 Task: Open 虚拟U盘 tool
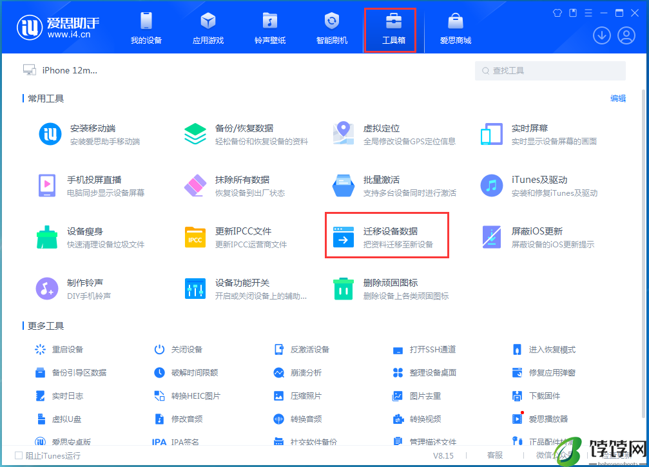[x=59, y=419]
